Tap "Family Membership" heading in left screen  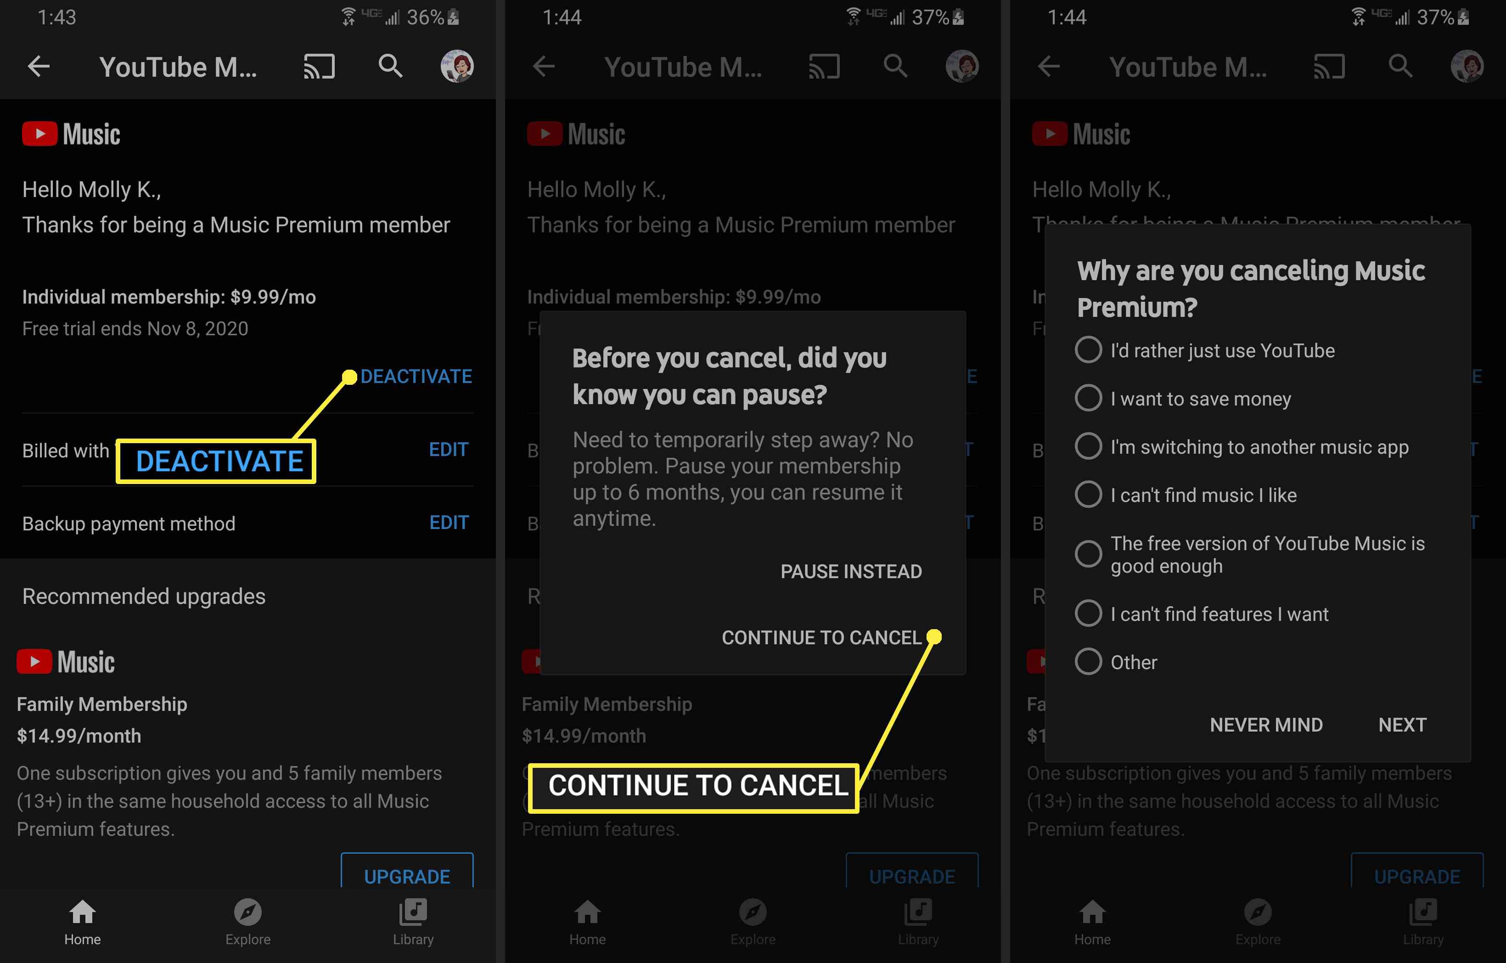click(x=102, y=704)
